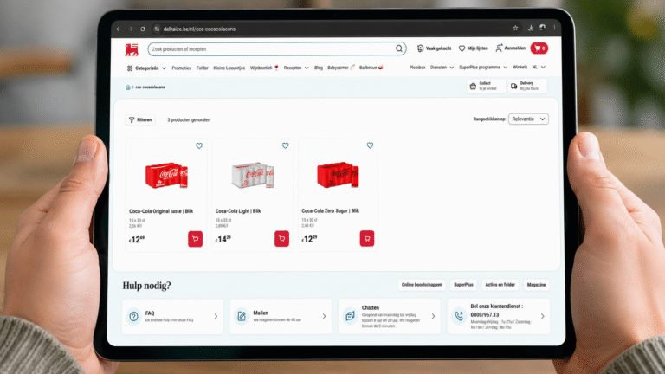
Task: Open the Promoties menu item
Action: (x=182, y=68)
